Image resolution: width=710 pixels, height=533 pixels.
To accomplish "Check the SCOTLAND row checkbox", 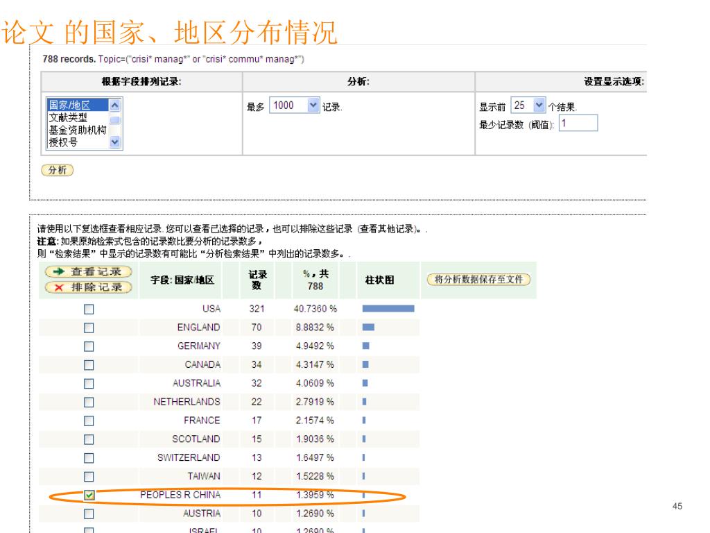I will pos(89,439).
